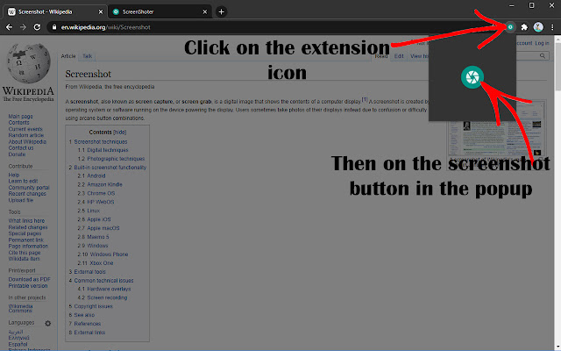
Task: Jump to Screenshot techniques section
Action: [98, 142]
